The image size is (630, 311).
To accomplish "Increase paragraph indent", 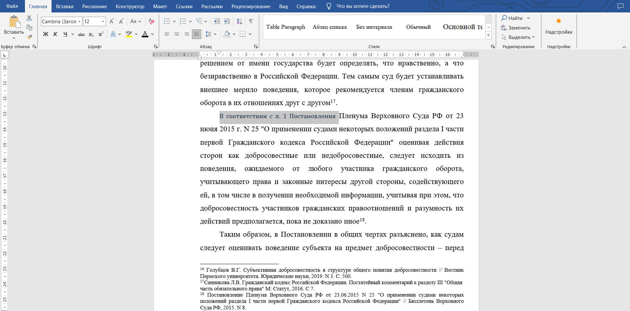I will coord(227,21).
